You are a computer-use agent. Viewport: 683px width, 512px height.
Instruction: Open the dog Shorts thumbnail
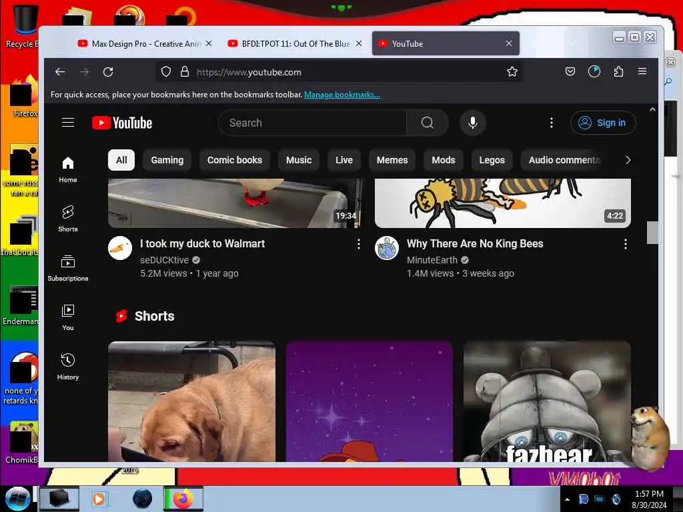click(191, 401)
